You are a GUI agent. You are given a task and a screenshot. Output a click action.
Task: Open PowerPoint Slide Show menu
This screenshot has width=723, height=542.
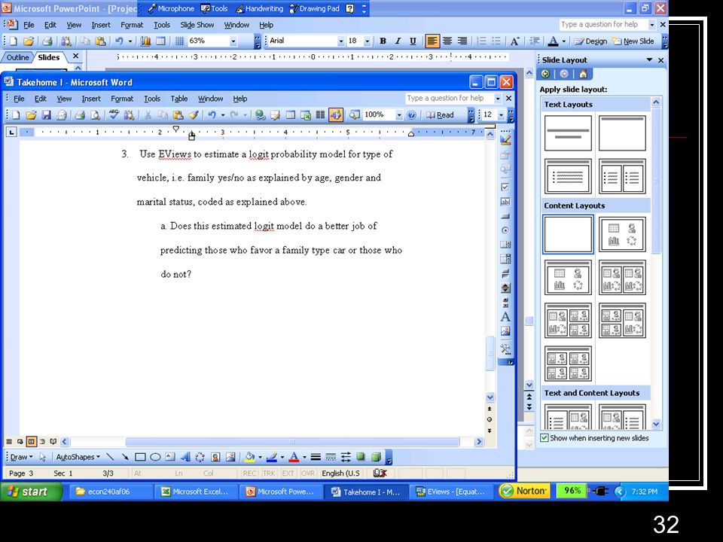[197, 25]
